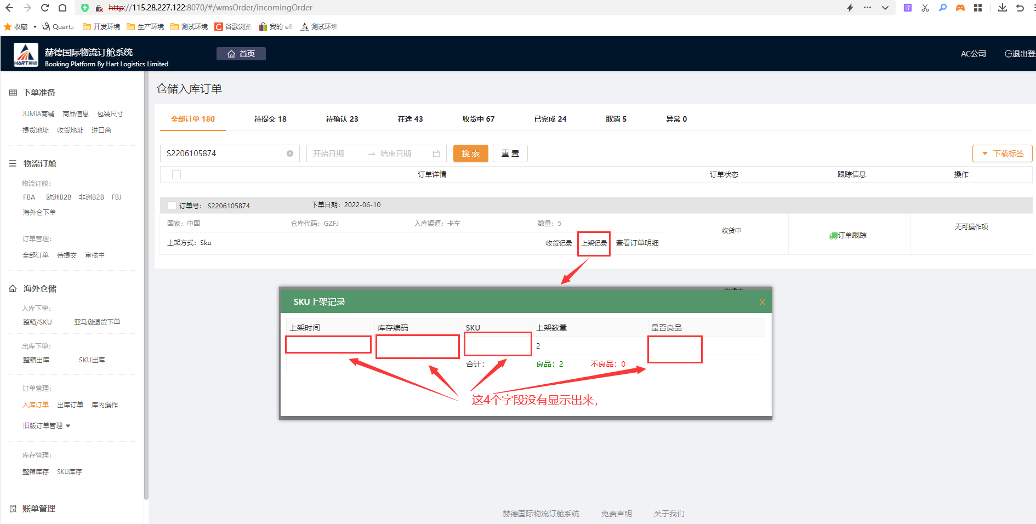Open the 下载标签 dropdown button

click(x=1002, y=153)
